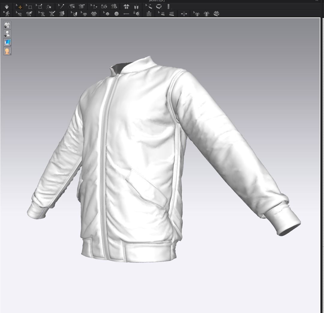Click the shirt with curved line and arrow

pyautogui.click(x=41, y=14)
